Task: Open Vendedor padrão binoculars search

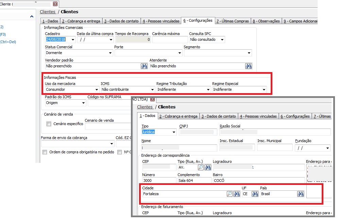Action: click(x=144, y=66)
